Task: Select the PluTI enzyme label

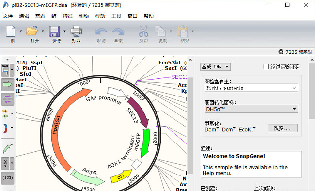Action: click(x=30, y=68)
